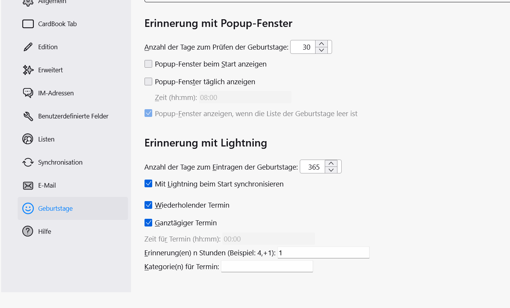Click the Edition pencil icon
Image resolution: width=510 pixels, height=308 pixels.
tap(28, 47)
